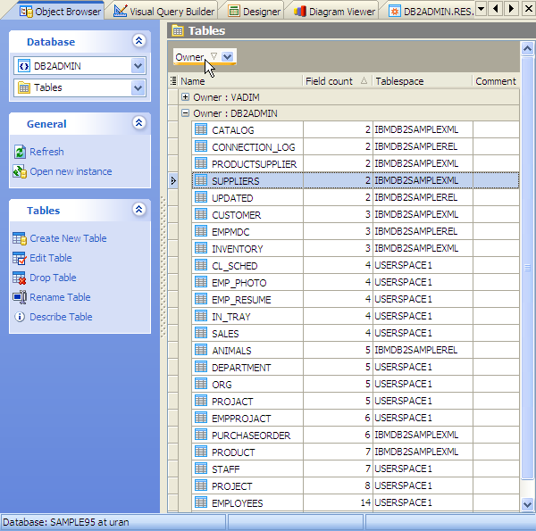Image resolution: width=536 pixels, height=531 pixels.
Task: Click the EMPLOYEES table icon
Action: 201,502
